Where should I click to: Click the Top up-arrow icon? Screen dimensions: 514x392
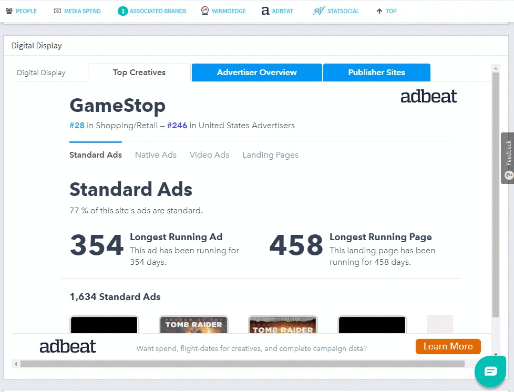coord(379,11)
